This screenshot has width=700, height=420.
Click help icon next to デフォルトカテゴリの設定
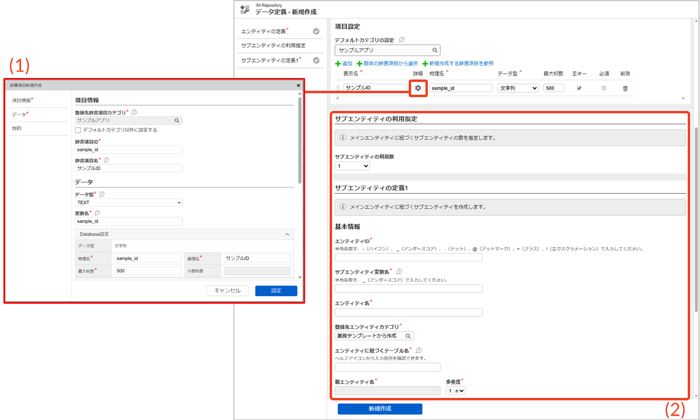(x=402, y=40)
